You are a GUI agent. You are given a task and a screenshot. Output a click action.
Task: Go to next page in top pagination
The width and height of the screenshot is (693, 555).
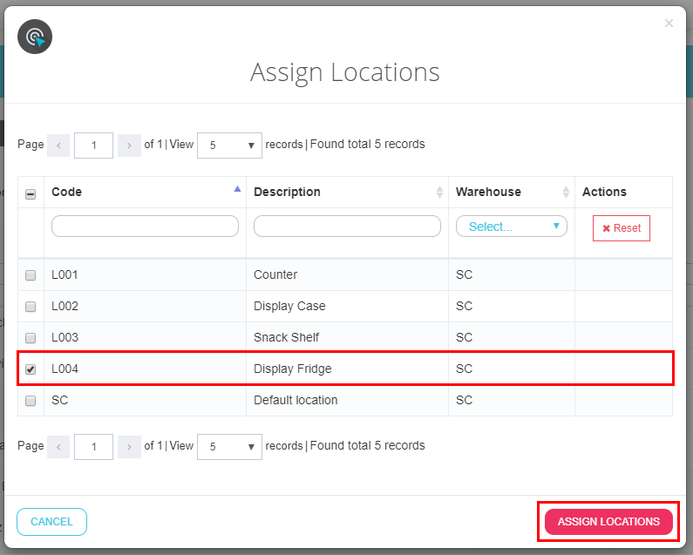click(129, 145)
